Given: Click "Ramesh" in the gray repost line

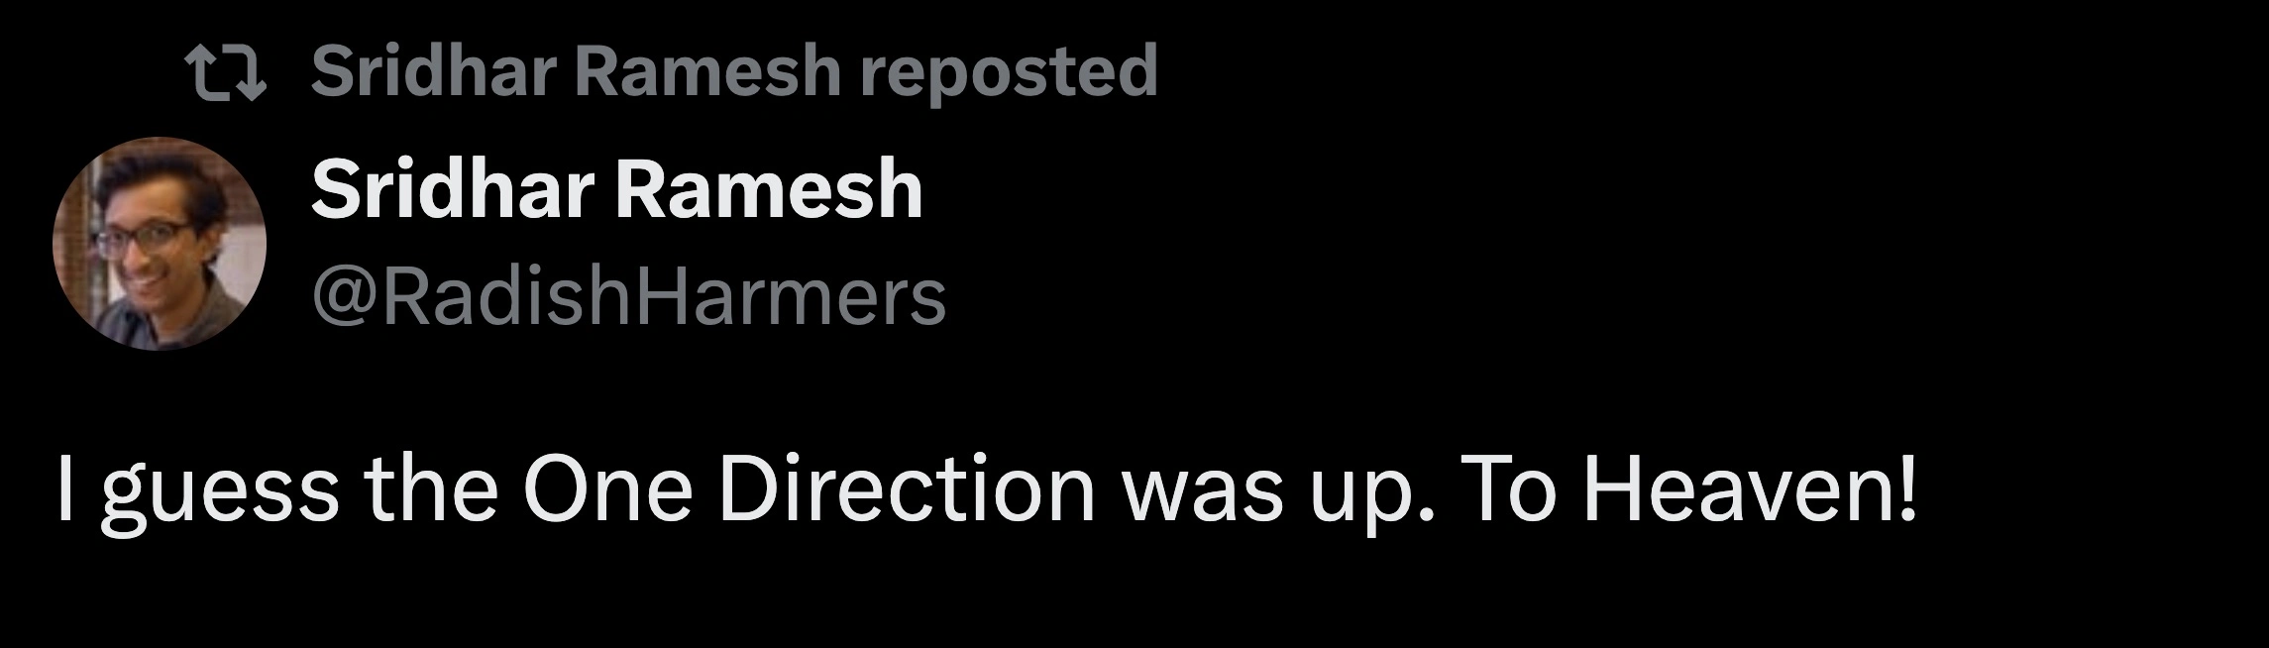Looking at the screenshot, I should click(x=706, y=71).
